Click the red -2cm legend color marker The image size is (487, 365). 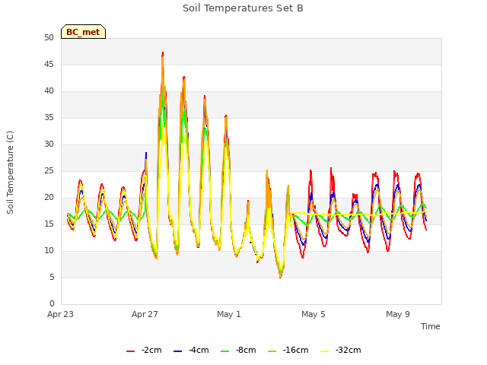(130, 351)
